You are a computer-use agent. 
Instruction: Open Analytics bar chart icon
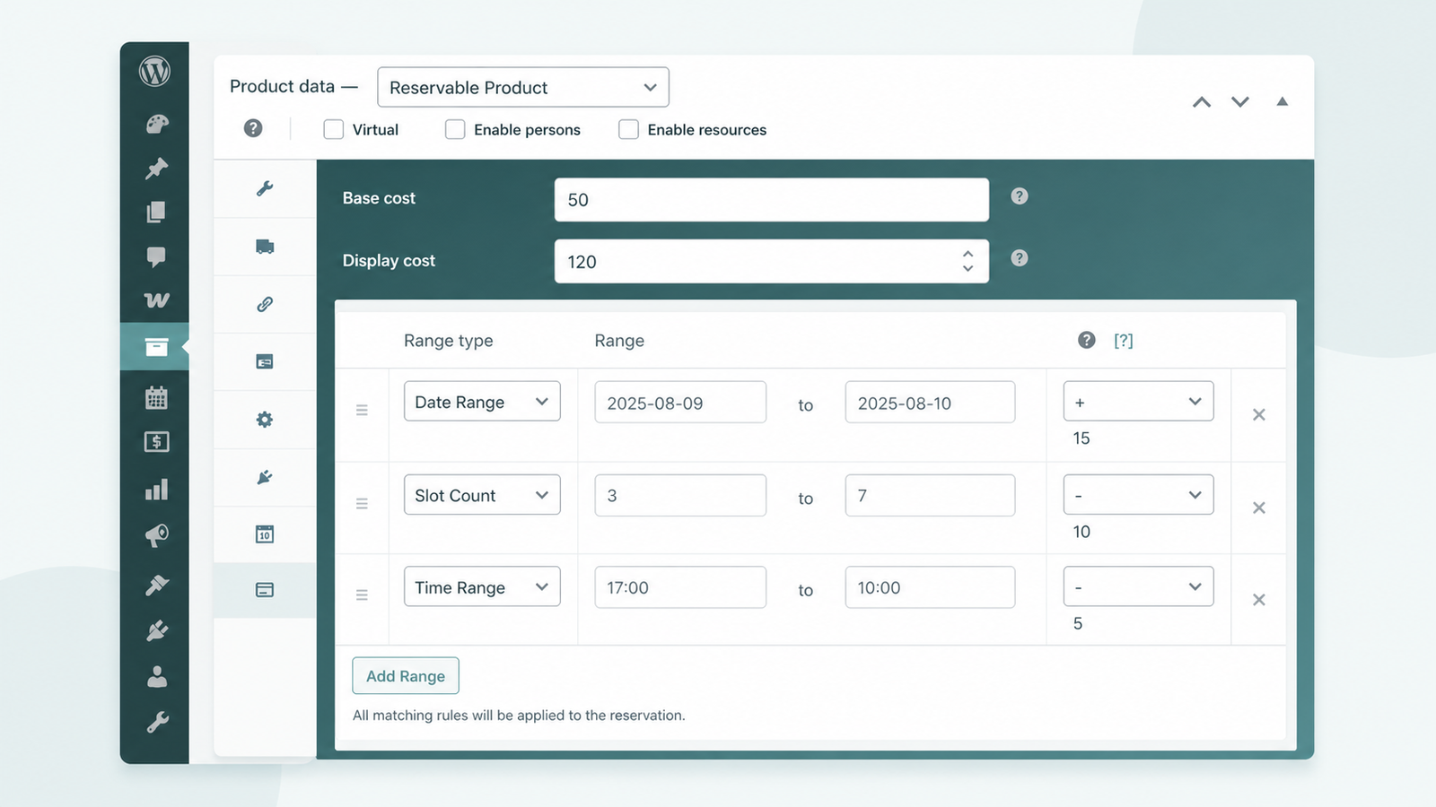coord(156,490)
